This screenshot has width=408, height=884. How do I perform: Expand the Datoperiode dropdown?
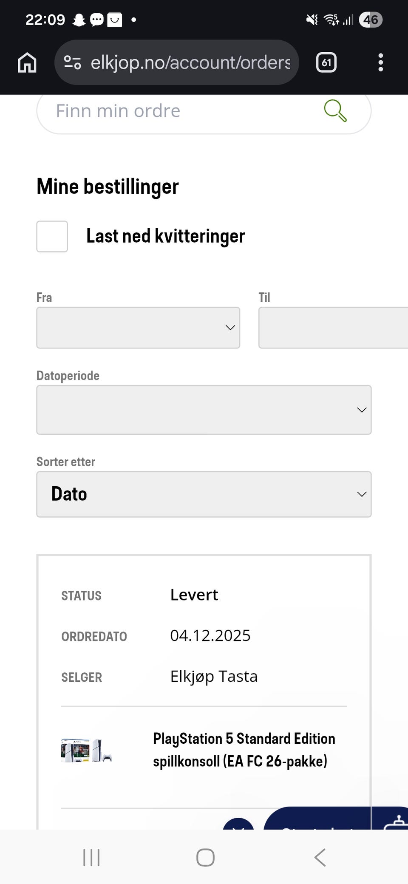204,410
